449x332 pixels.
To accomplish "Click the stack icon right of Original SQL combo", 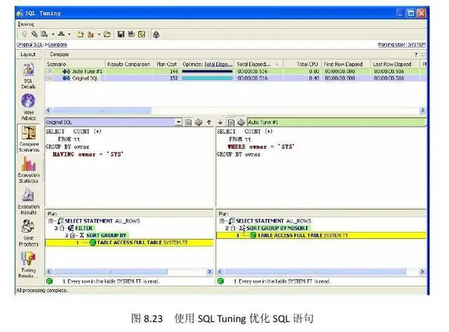I will 199,123.
